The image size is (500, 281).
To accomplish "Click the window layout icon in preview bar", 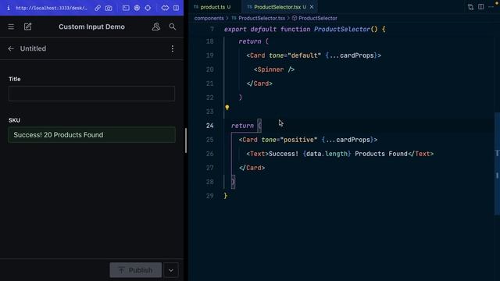I will pyautogui.click(x=126, y=8).
